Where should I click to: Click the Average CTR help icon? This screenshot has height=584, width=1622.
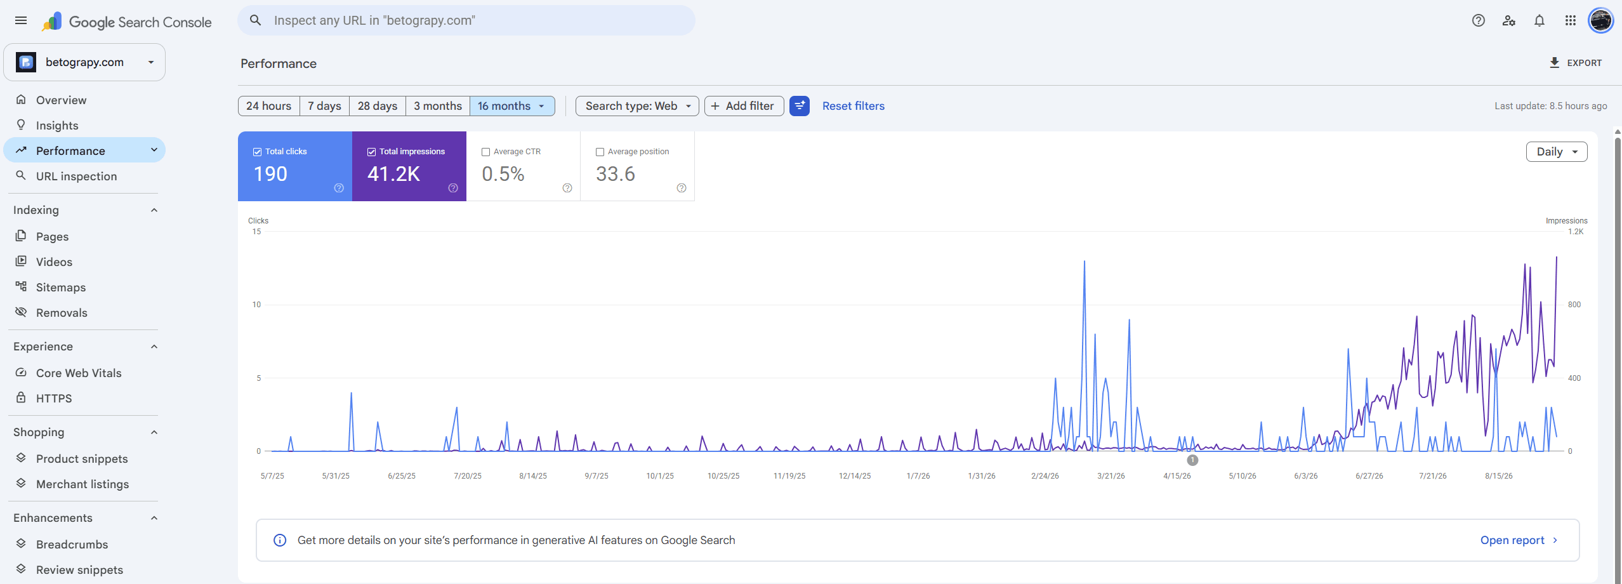[567, 188]
